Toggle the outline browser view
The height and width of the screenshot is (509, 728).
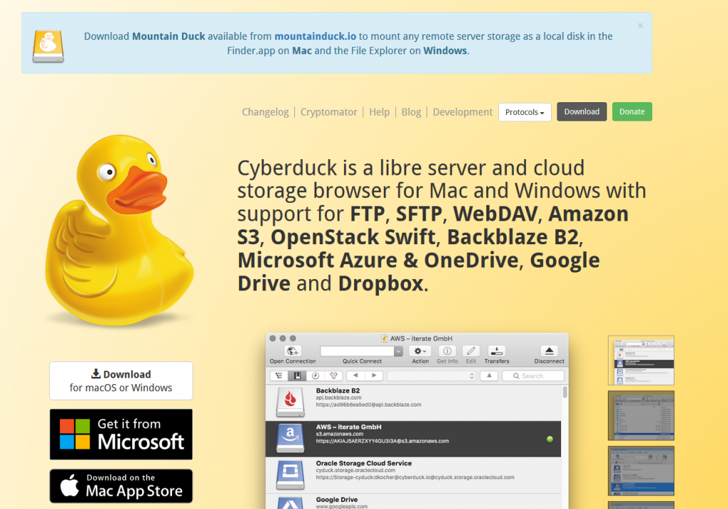point(278,376)
